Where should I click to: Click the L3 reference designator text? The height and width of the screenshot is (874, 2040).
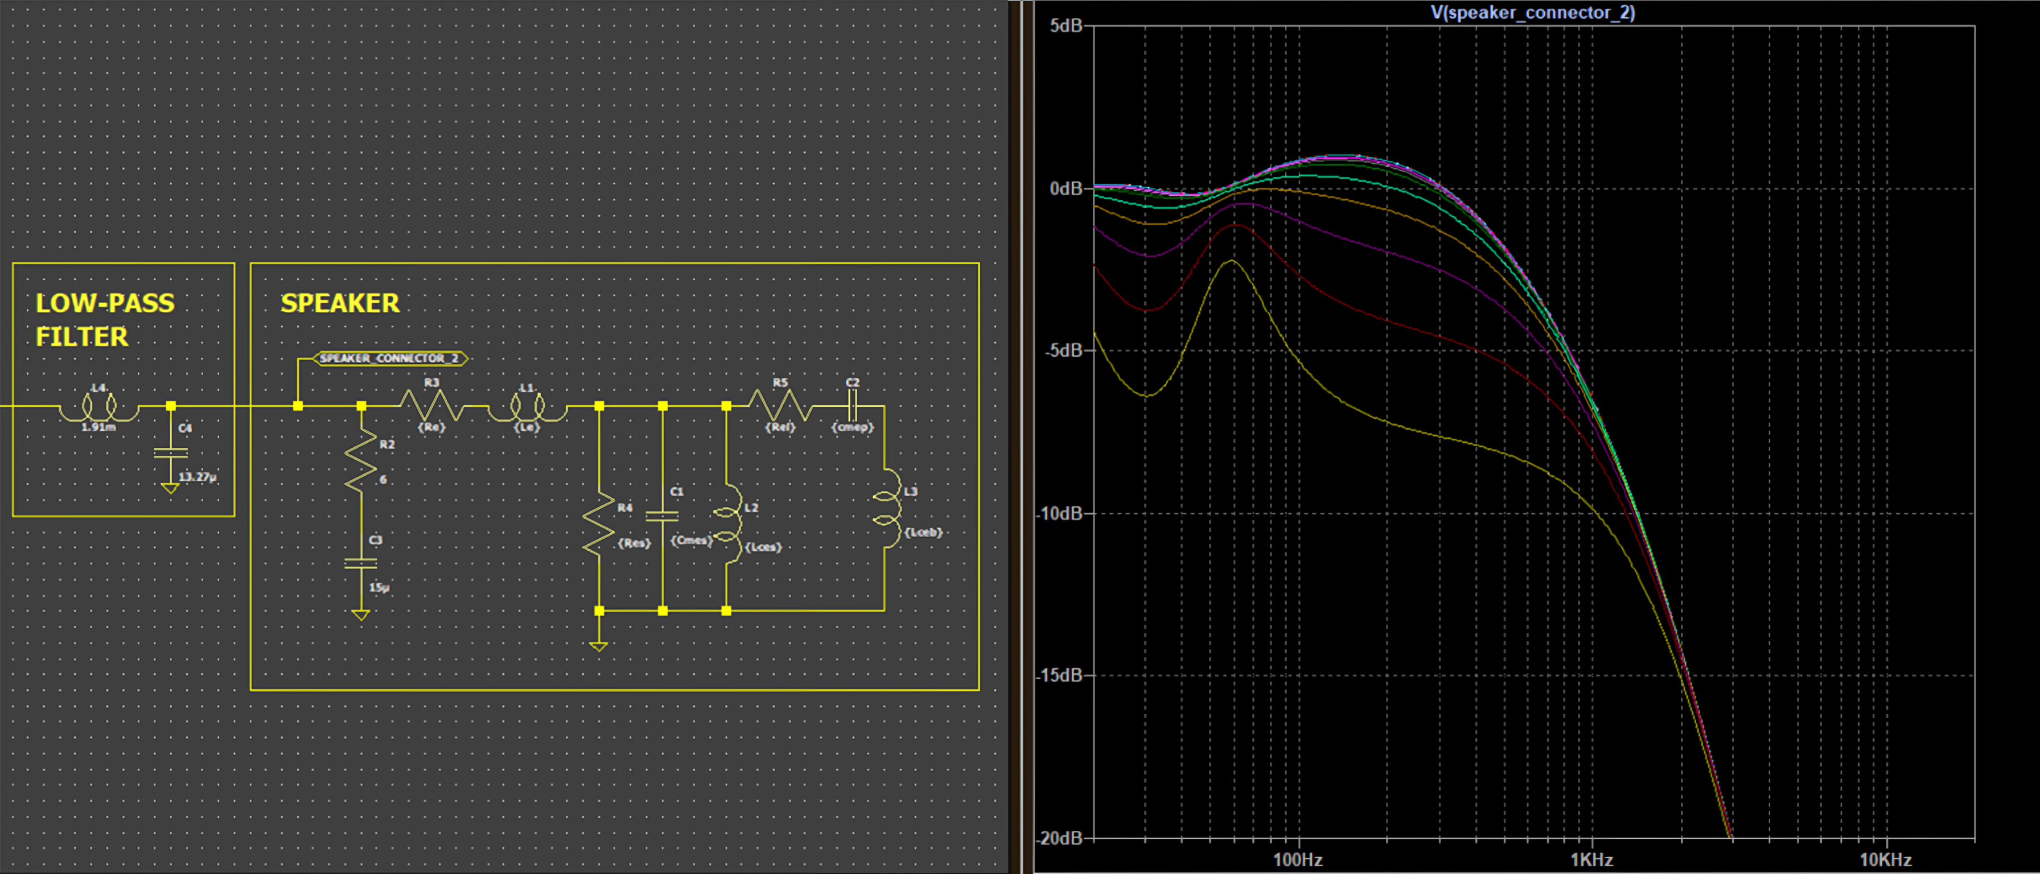click(x=911, y=492)
